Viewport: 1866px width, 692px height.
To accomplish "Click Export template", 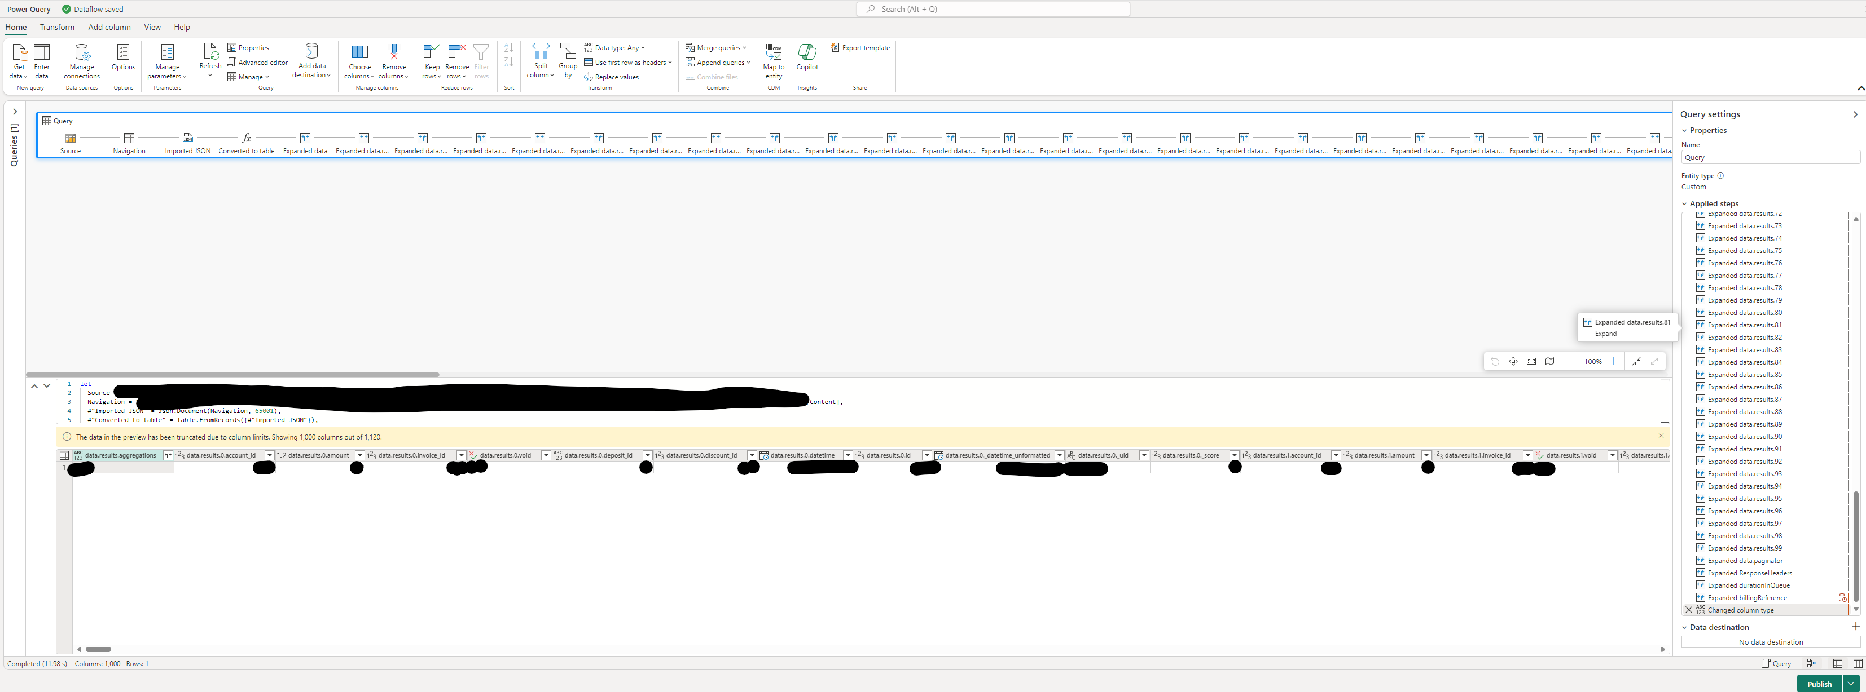I will pyautogui.click(x=860, y=48).
